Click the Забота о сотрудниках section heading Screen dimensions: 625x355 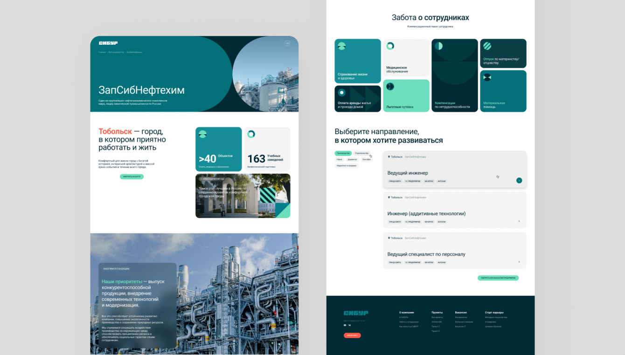[431, 18]
